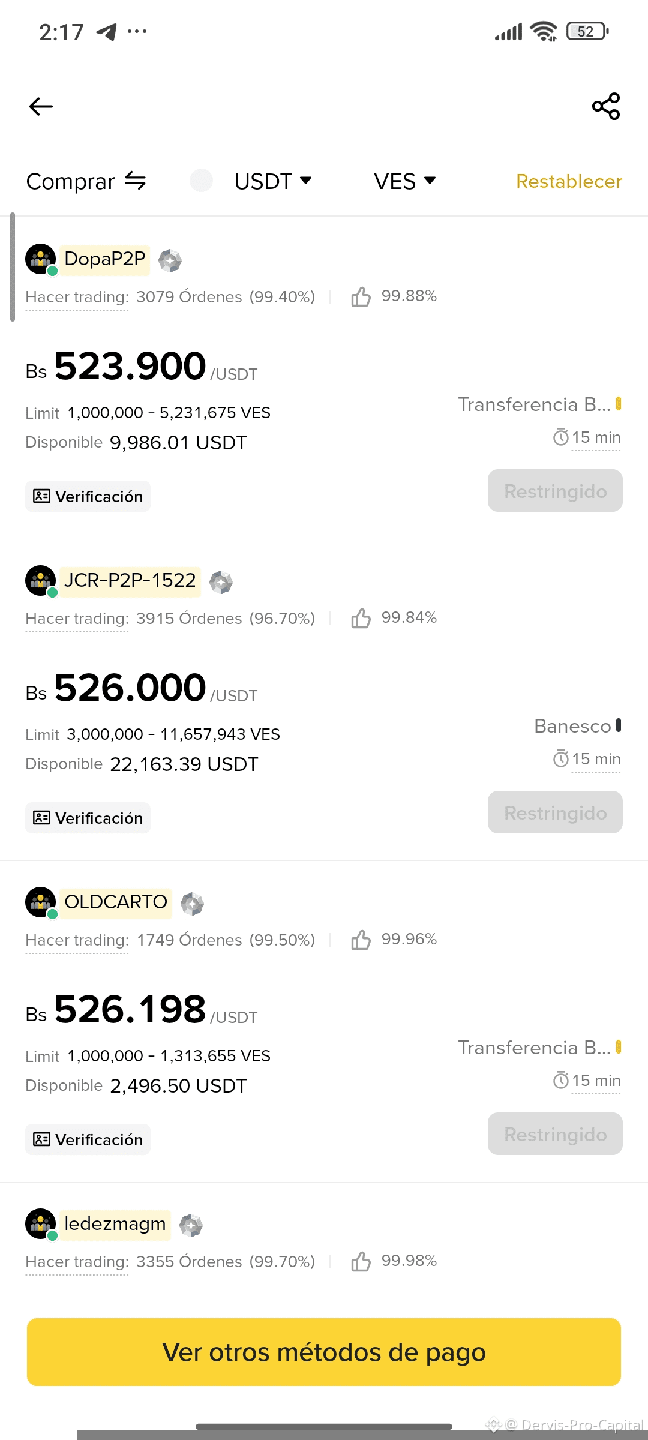Toggle the round switch left of USDT
This screenshot has height=1440, width=648.
coord(201,181)
